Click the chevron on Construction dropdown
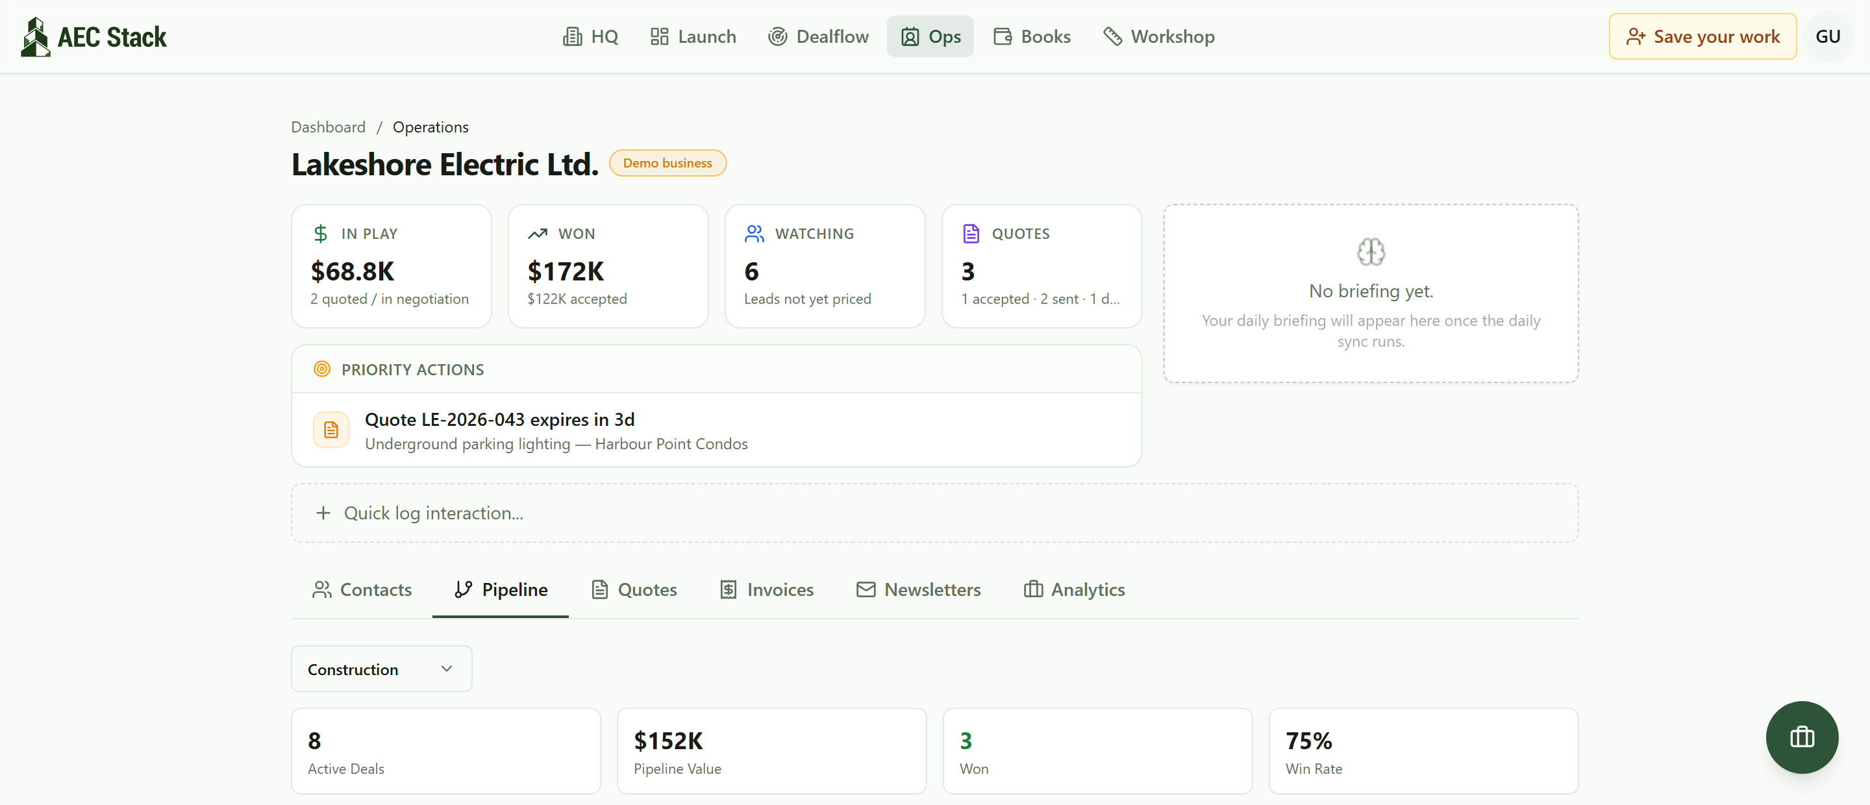The width and height of the screenshot is (1870, 805). (x=447, y=669)
